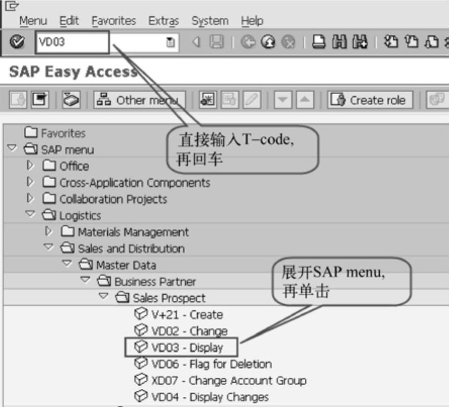Open the Favorites menu
Screen dimensions: 449x407
pyautogui.click(x=114, y=21)
